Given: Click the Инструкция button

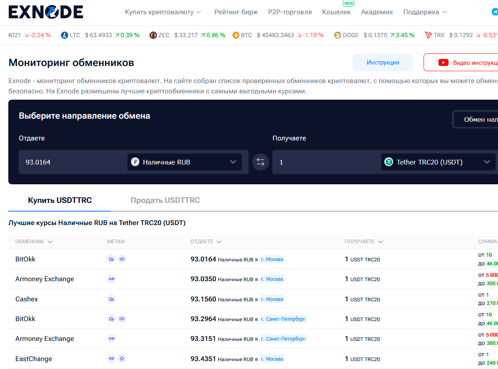Looking at the screenshot, I should (x=382, y=62).
